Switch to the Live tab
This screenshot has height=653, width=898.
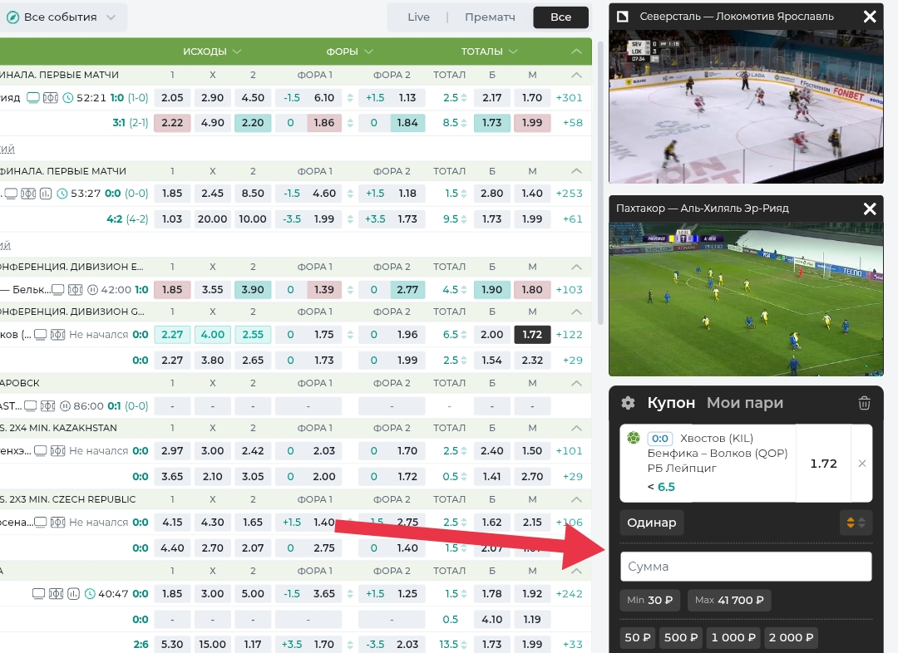pos(418,17)
